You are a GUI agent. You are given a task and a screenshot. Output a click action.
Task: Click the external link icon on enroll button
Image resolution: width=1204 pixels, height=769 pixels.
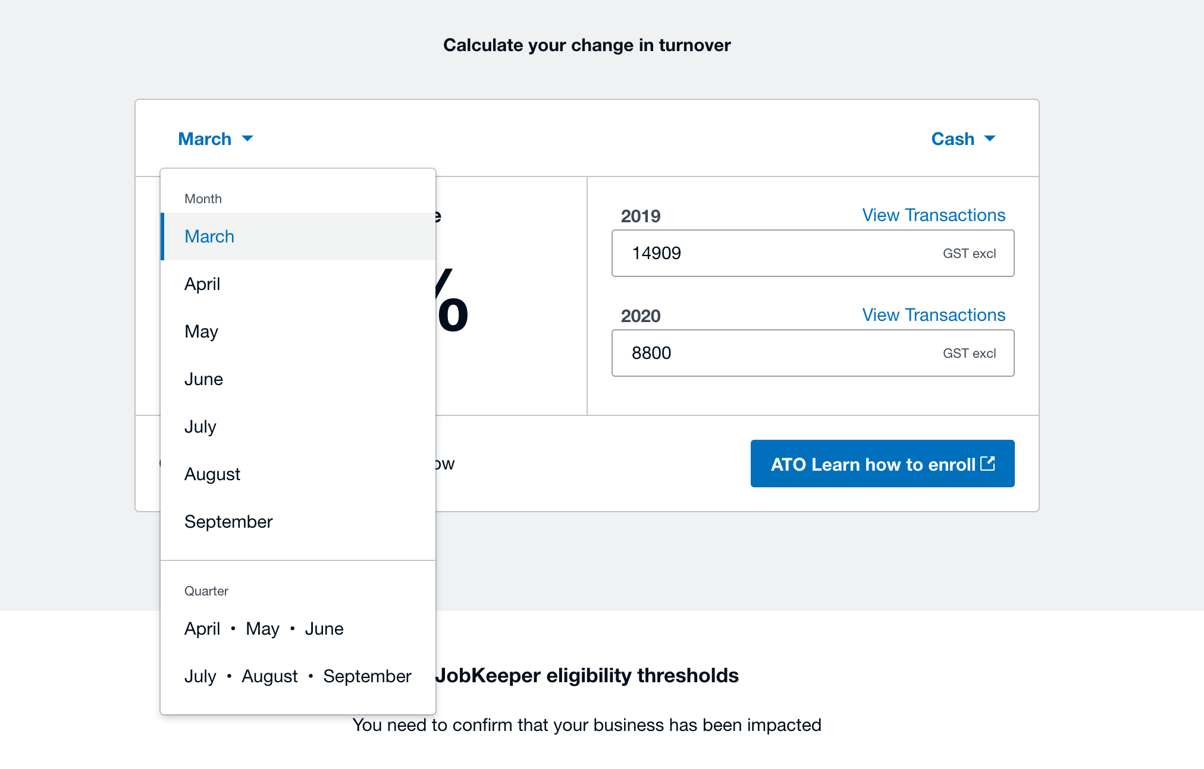pos(987,464)
